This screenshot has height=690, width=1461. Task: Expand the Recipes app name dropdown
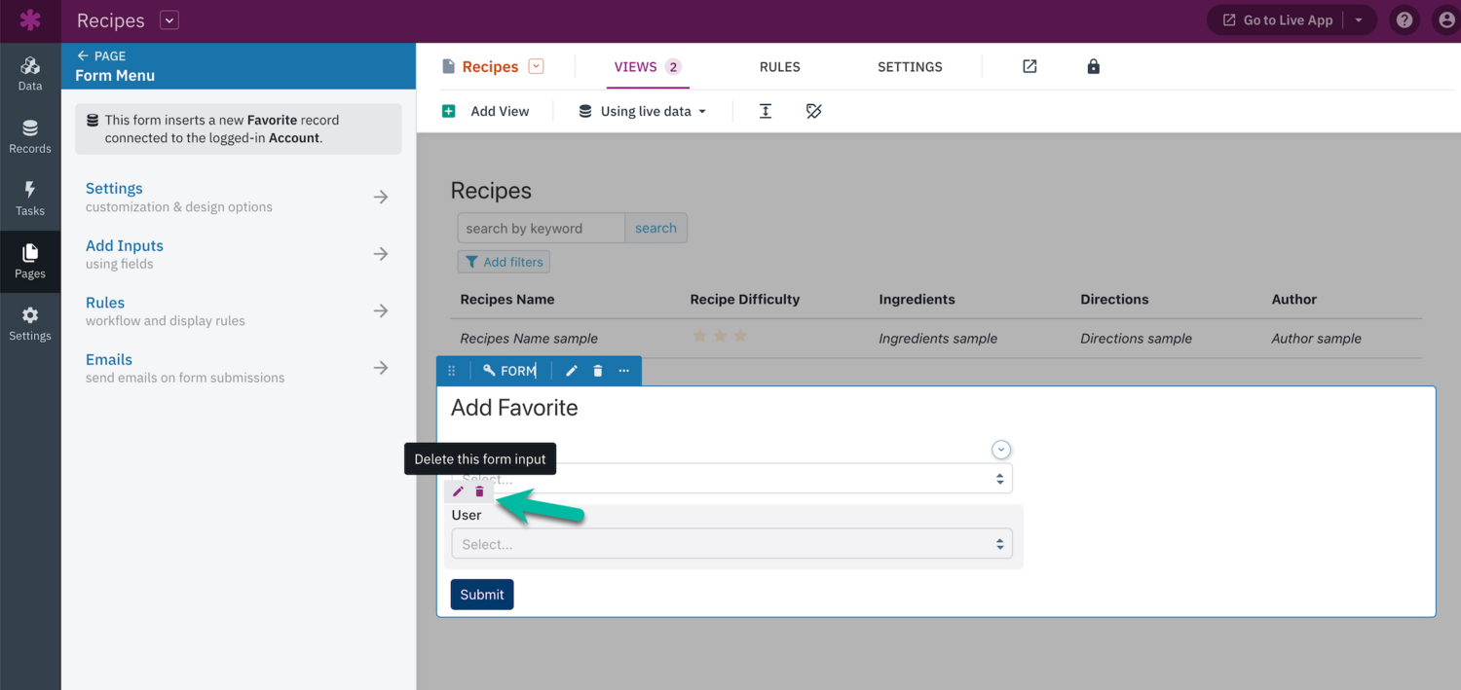tap(169, 20)
